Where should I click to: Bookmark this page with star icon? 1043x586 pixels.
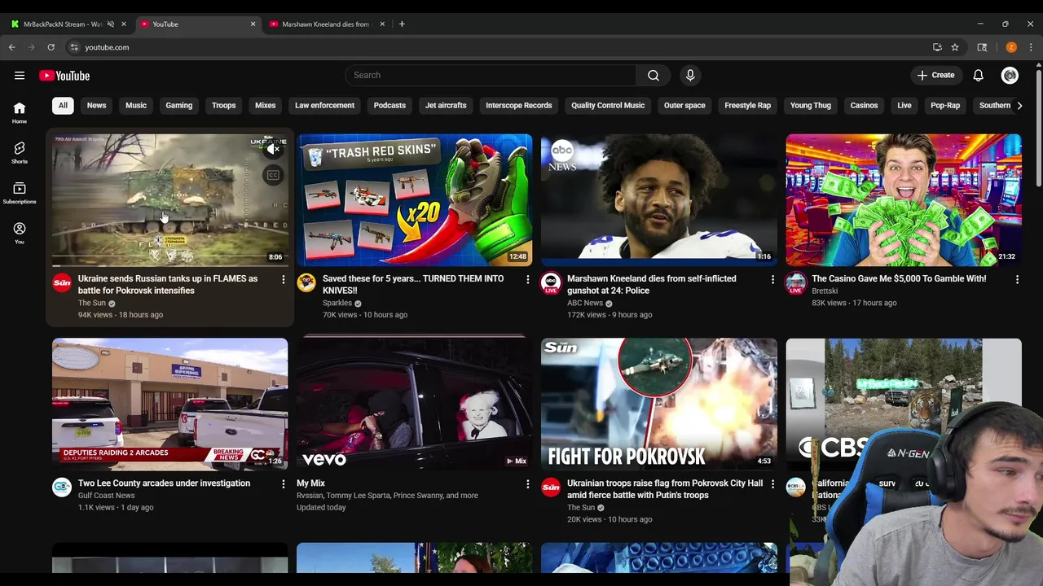click(x=955, y=47)
